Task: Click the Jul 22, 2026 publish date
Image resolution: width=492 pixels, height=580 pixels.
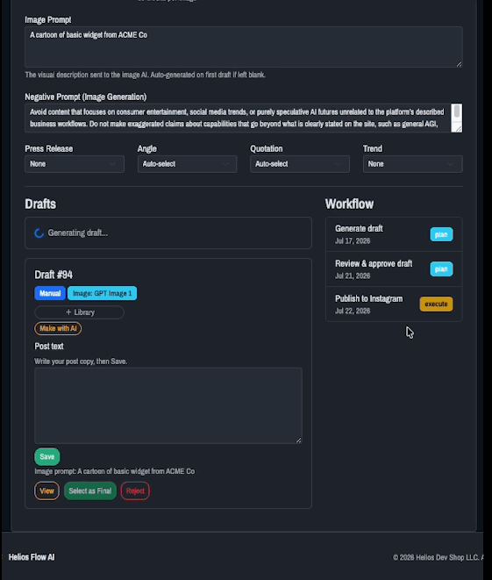Action: point(353,311)
